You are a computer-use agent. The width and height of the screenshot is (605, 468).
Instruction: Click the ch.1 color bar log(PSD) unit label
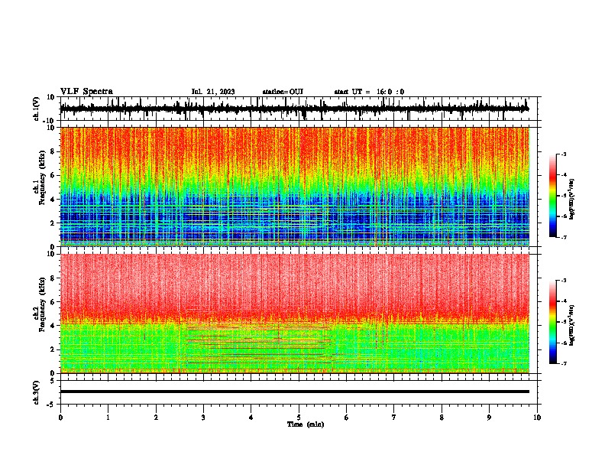[572, 199]
